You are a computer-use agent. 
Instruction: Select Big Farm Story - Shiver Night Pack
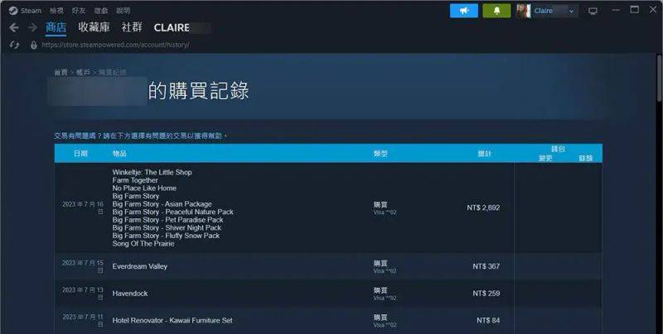(x=167, y=227)
